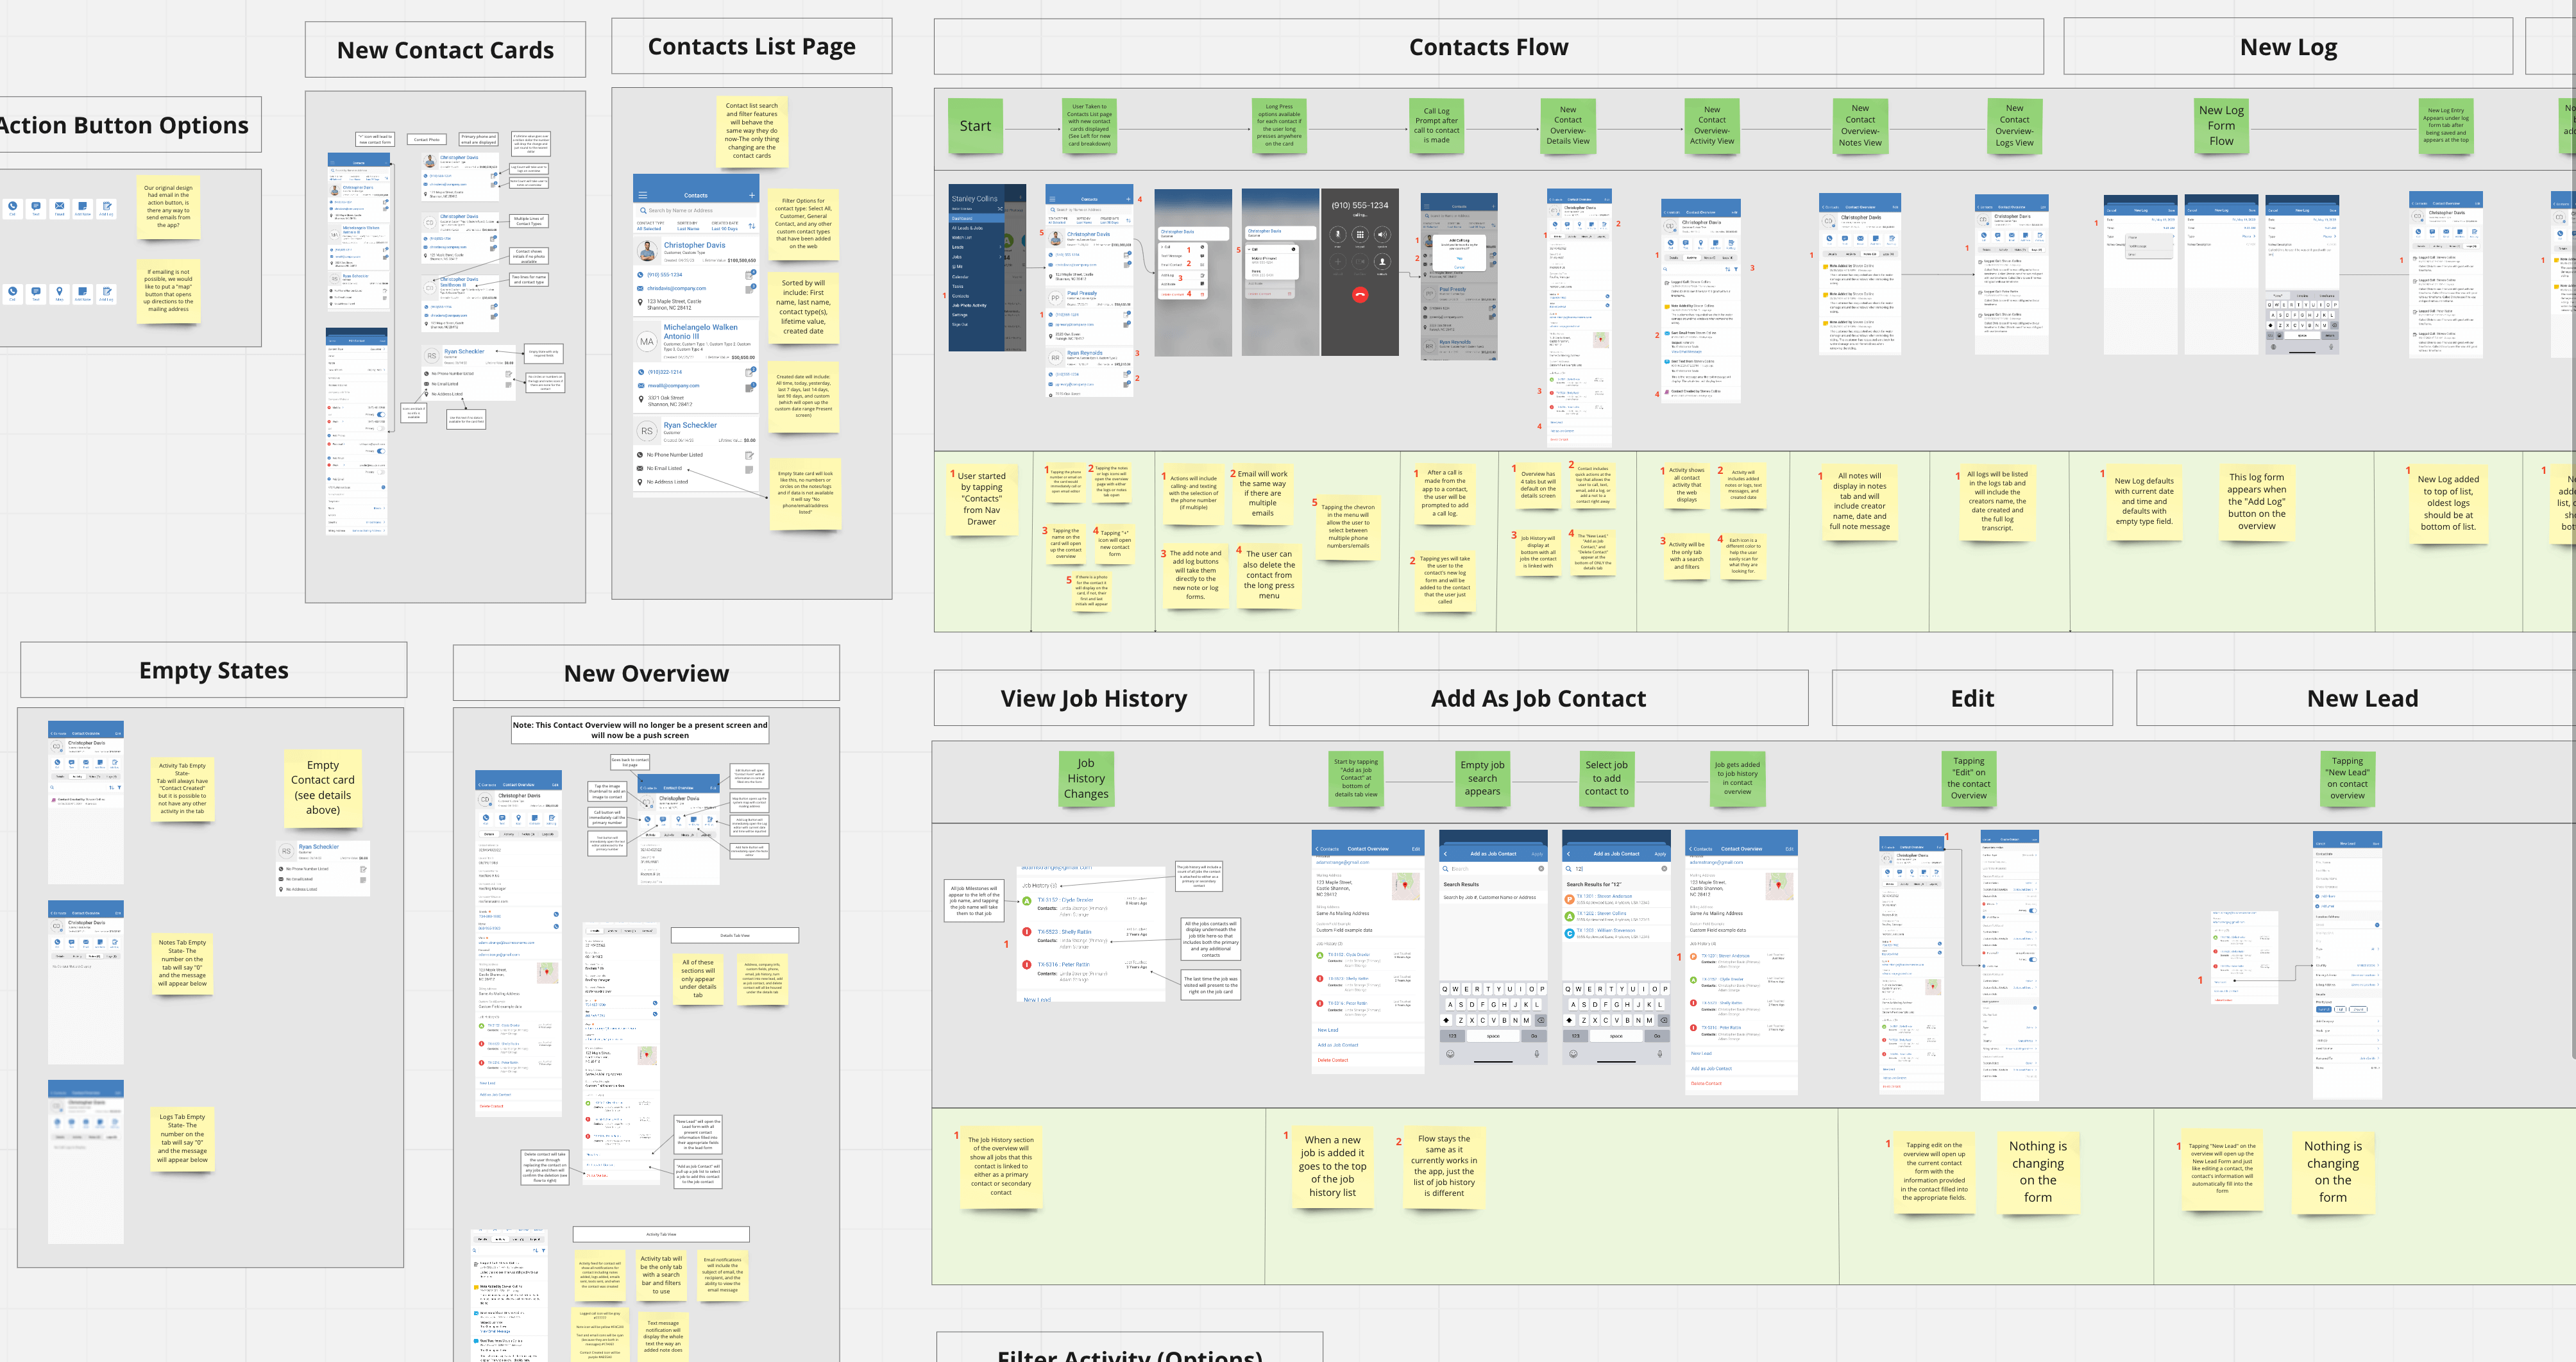Tap the red end call button
This screenshot has height=1362, width=2576.
pyautogui.click(x=1360, y=295)
